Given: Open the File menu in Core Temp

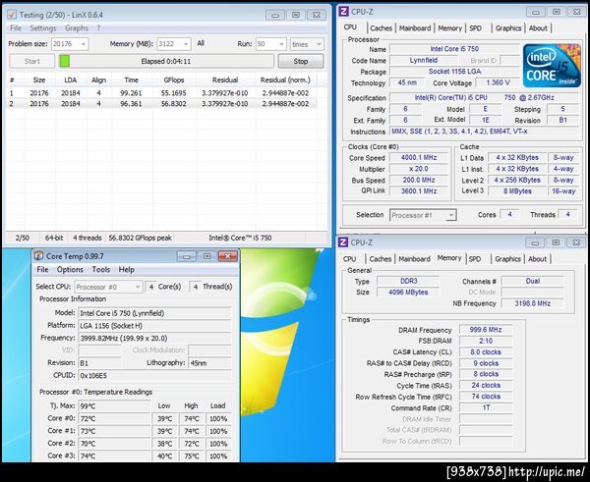Looking at the screenshot, I should tap(42, 269).
